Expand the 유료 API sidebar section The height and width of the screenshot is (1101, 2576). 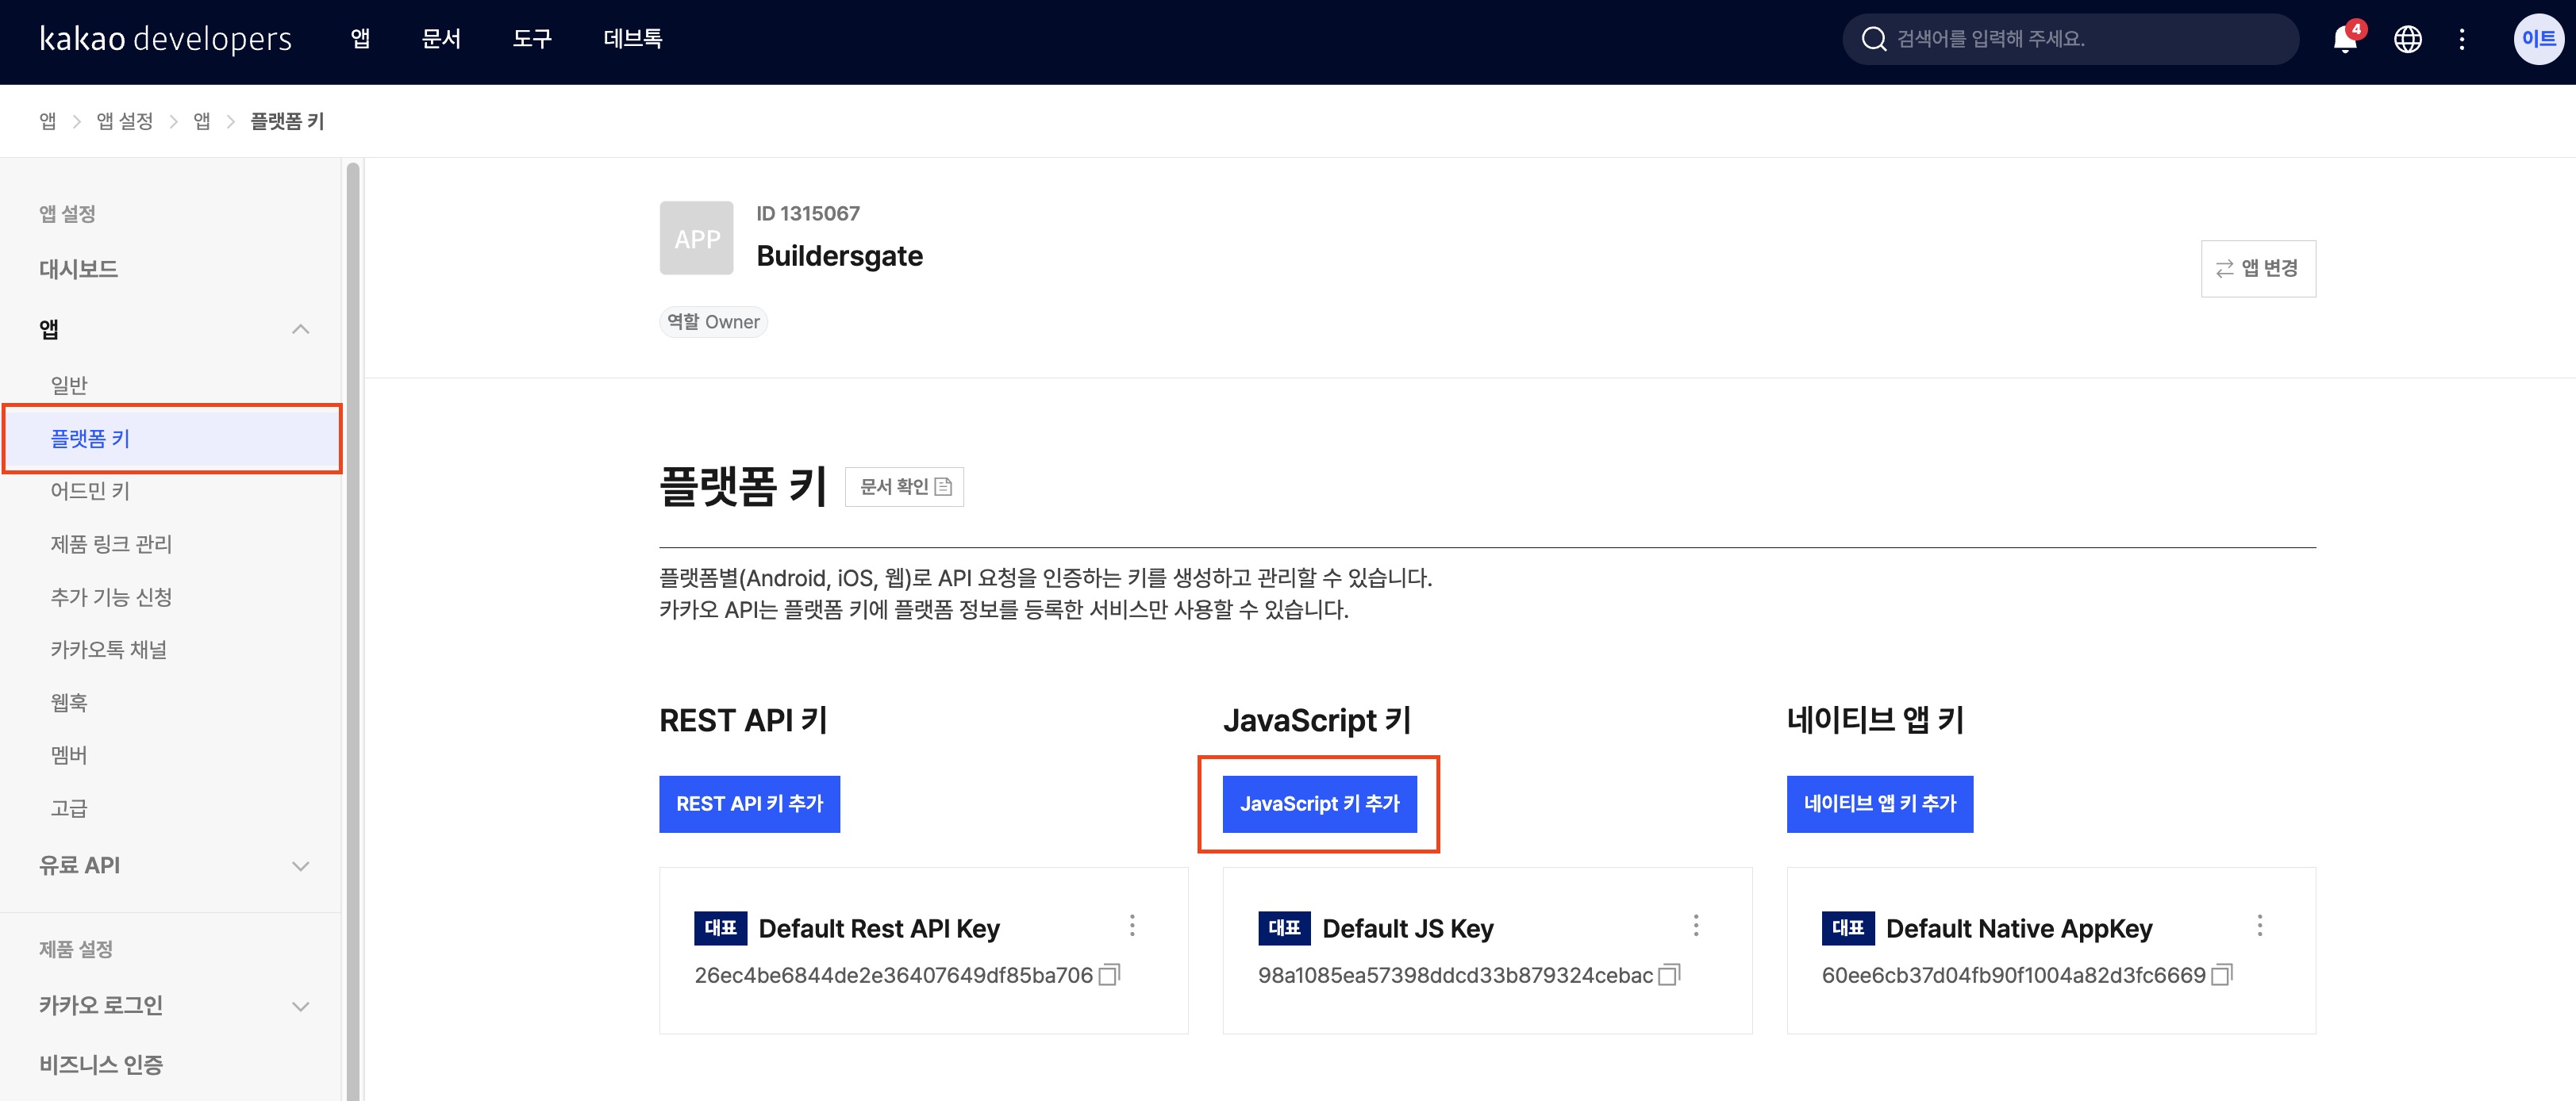[x=300, y=866]
